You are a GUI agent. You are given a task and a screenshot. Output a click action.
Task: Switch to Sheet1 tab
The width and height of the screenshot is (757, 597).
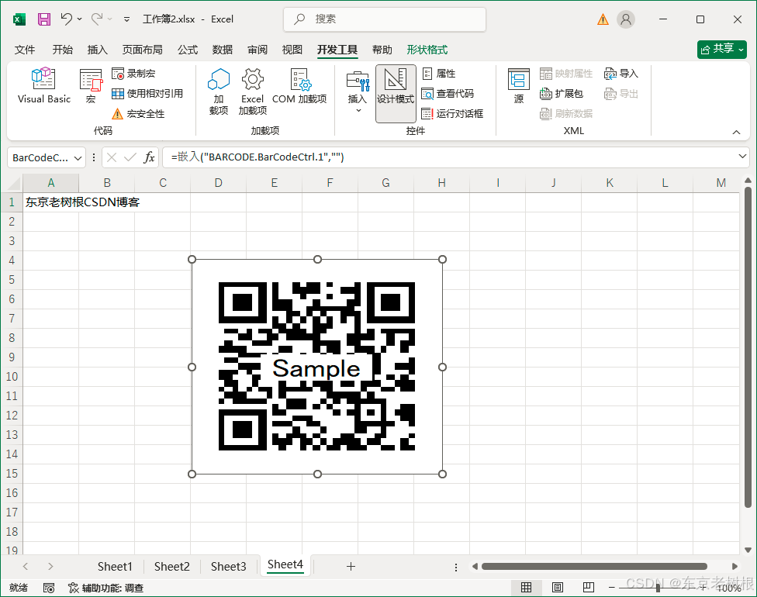(115, 567)
